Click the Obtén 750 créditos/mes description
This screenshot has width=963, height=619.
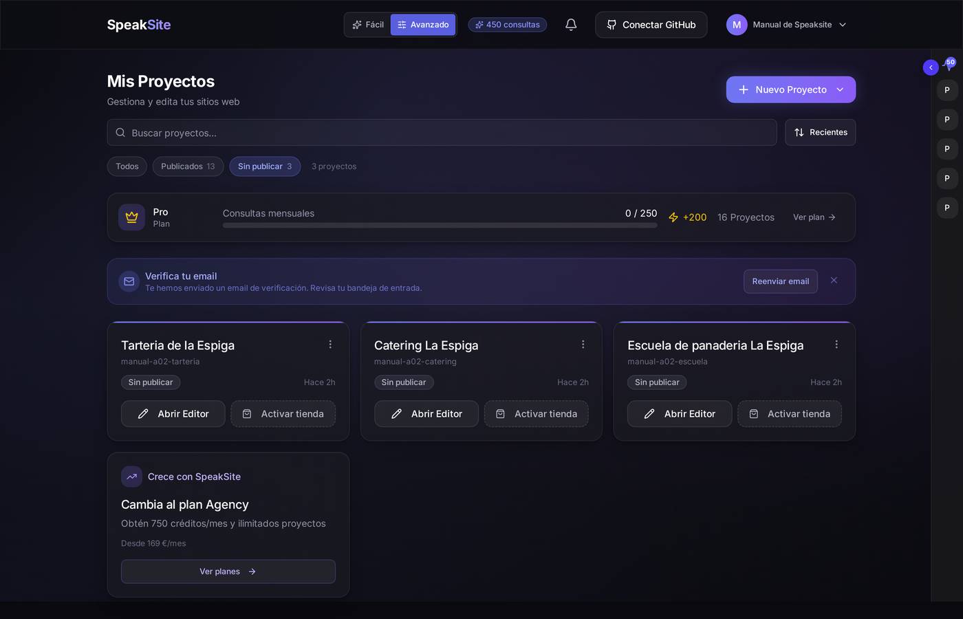224,523
